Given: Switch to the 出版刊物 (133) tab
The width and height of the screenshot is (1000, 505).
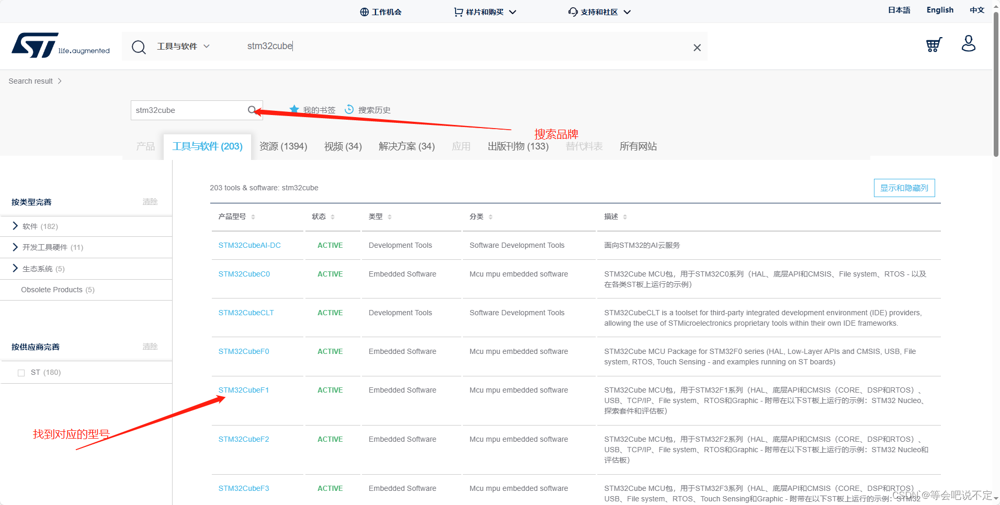Looking at the screenshot, I should point(518,146).
